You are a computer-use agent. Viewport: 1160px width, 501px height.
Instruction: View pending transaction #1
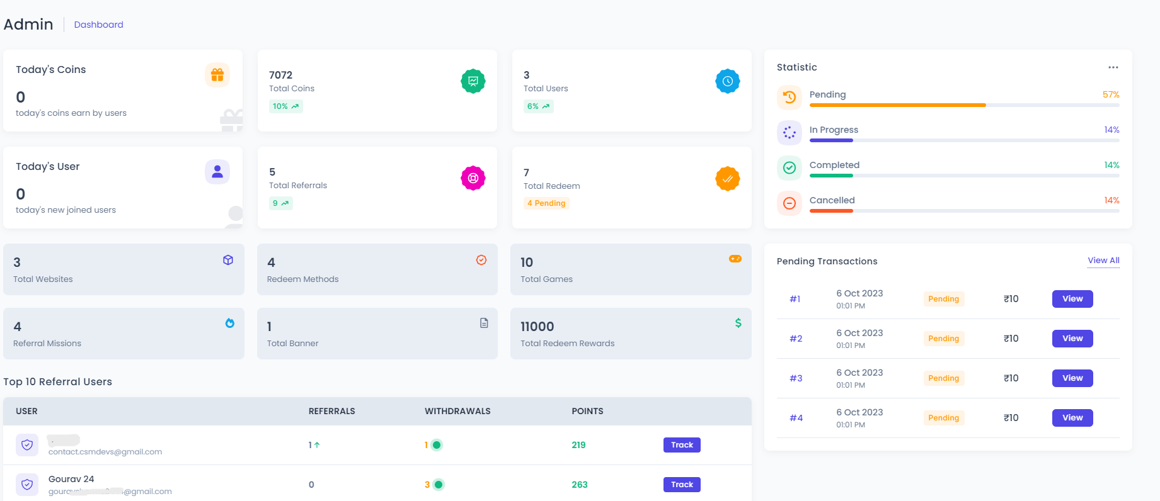click(x=1072, y=299)
